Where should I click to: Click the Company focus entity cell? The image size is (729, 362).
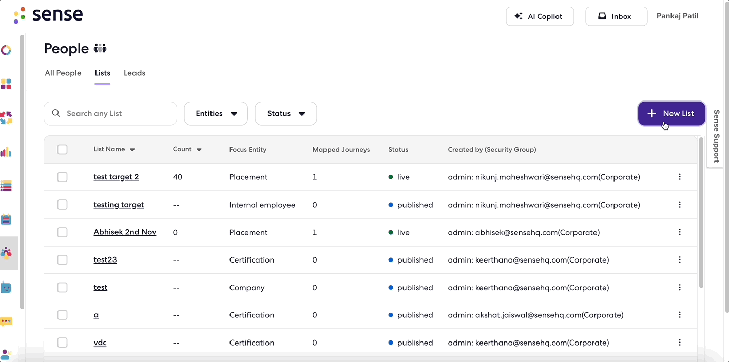tap(247, 288)
